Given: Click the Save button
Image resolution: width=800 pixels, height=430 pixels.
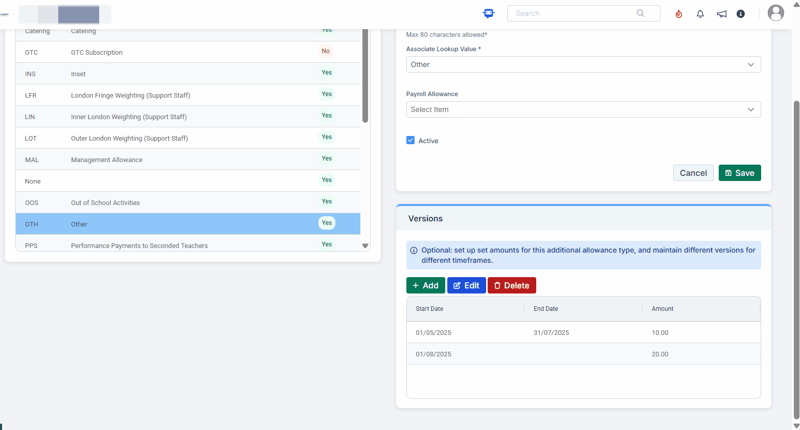Looking at the screenshot, I should point(739,173).
